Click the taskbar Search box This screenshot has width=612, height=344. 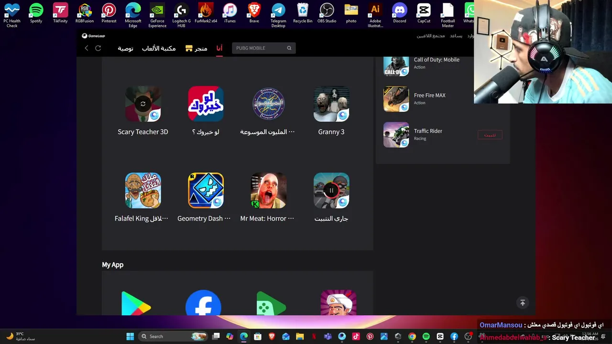pyautogui.click(x=174, y=336)
